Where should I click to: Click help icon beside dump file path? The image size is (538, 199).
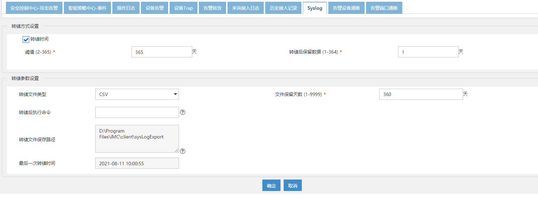[x=182, y=151]
